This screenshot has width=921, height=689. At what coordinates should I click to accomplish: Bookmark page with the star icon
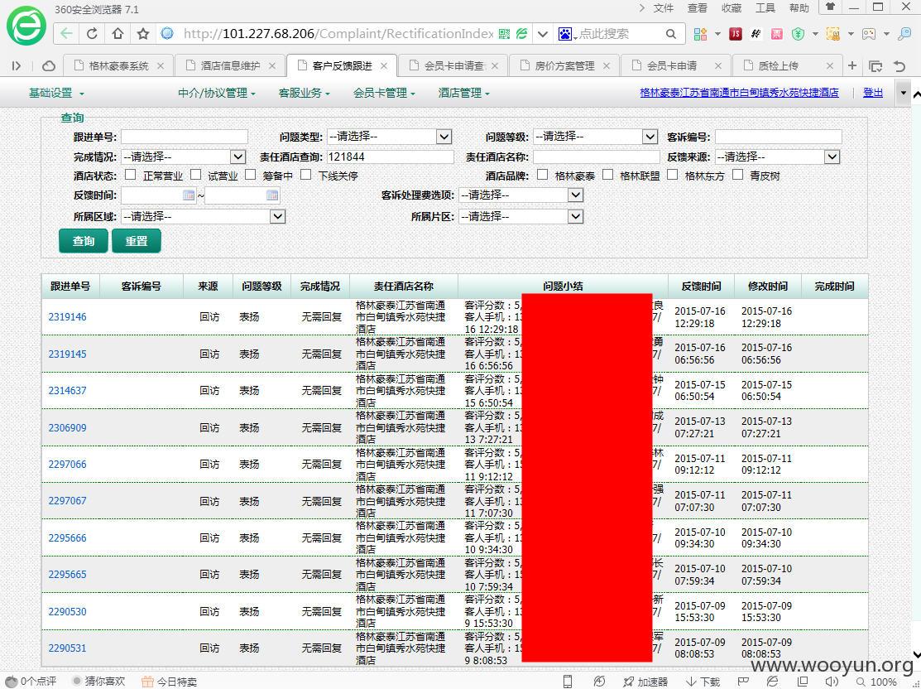click(142, 33)
